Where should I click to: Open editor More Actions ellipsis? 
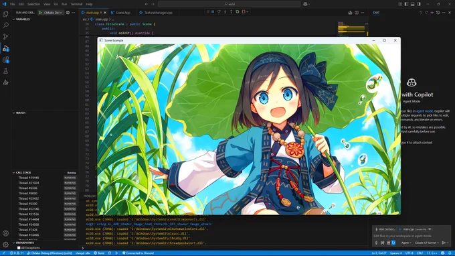point(363,13)
